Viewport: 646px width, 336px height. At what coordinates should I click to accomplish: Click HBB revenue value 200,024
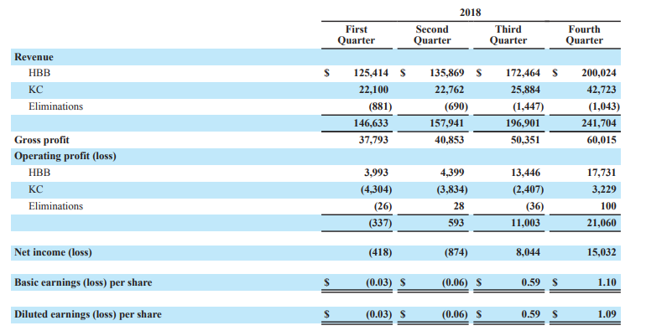(x=599, y=73)
